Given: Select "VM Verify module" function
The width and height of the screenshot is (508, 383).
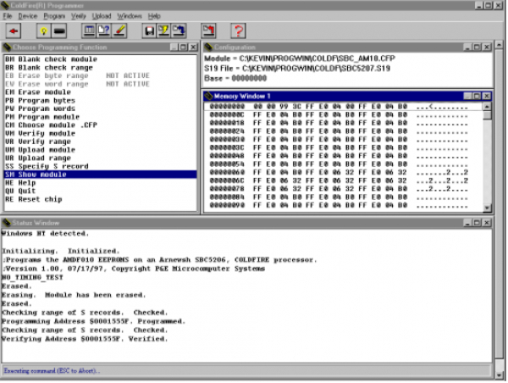Looking at the screenshot, I should tap(41, 133).
